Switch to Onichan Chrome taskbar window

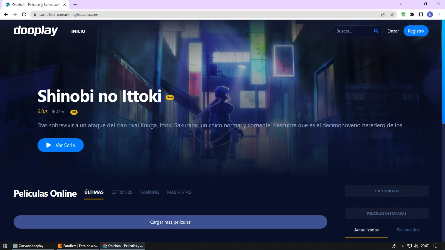point(123,246)
